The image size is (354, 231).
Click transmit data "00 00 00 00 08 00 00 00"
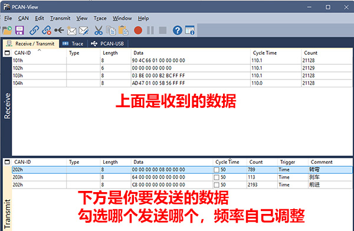tap(158, 170)
